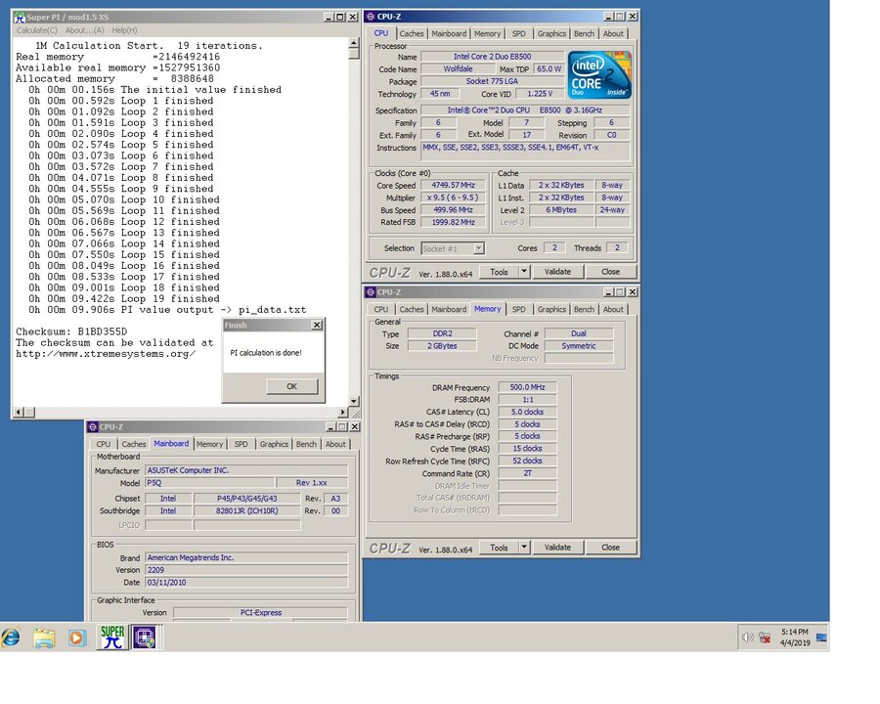Click Tools button in CPU tab window
This screenshot has width=880, height=704.
pos(499,272)
